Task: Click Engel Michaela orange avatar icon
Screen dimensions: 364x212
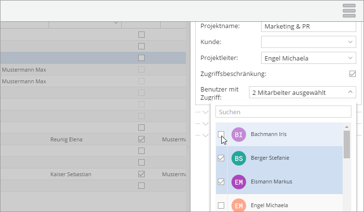Action: click(x=239, y=205)
